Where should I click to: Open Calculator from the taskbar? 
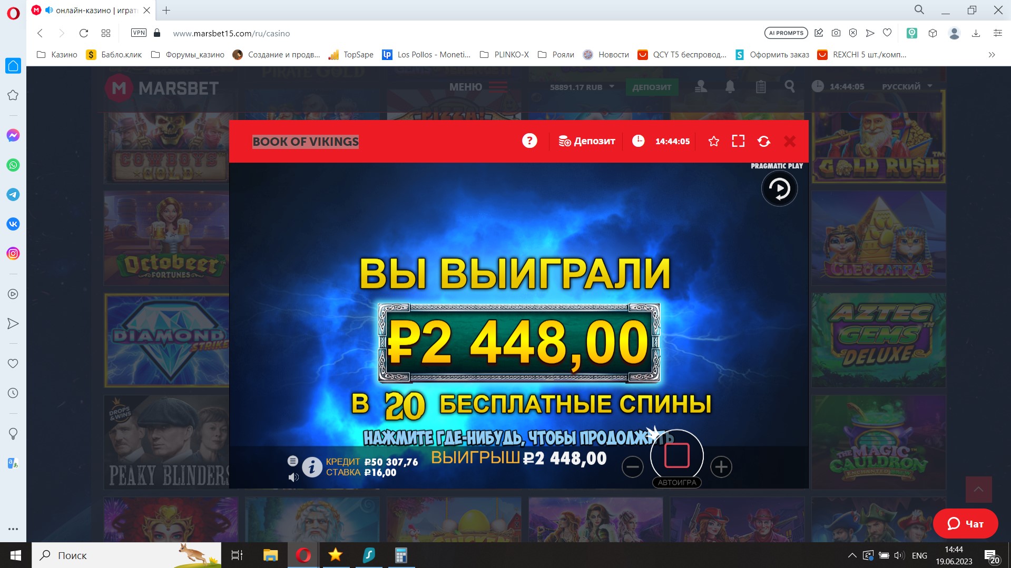(401, 555)
